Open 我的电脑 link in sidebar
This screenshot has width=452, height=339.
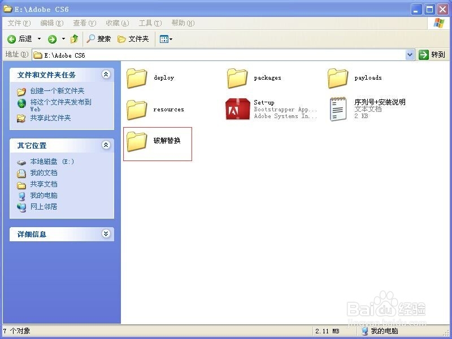(44, 195)
